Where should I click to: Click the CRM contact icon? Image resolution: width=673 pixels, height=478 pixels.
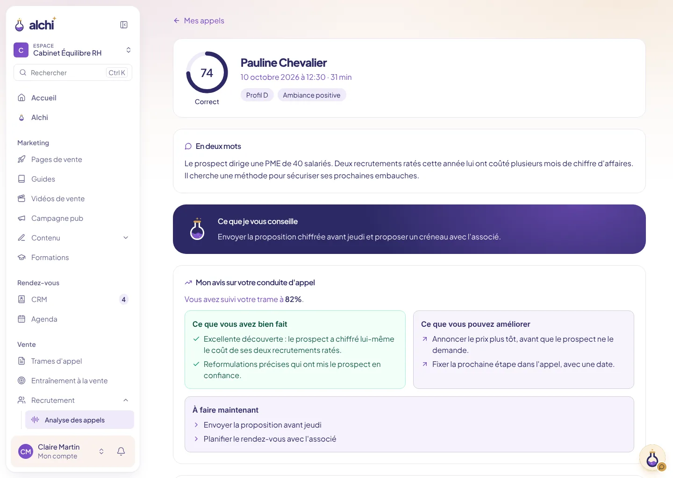pos(21,299)
